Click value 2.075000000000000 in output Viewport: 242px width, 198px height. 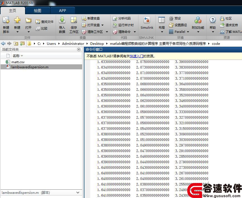(153, 62)
